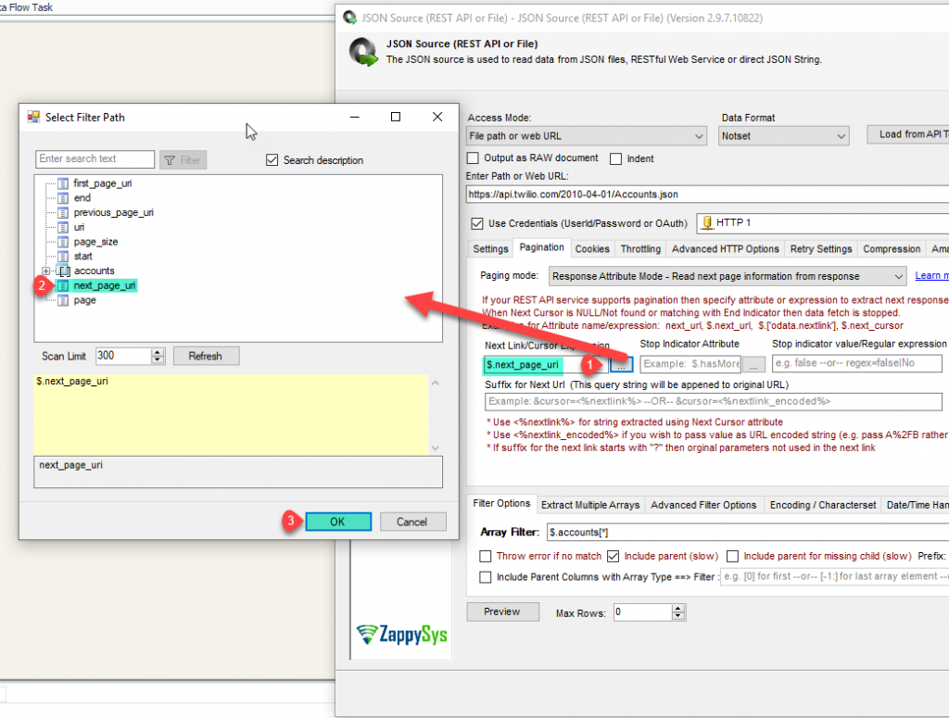This screenshot has width=949, height=718.
Task: Disable Use Credentials option
Action: (475, 224)
